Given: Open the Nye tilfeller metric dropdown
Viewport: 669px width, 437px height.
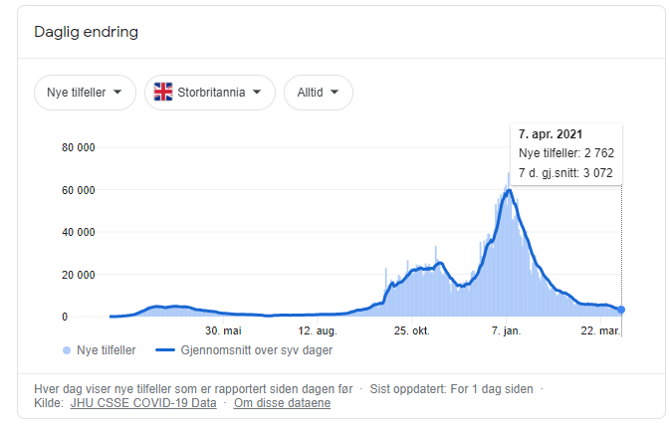Looking at the screenshot, I should click(85, 93).
